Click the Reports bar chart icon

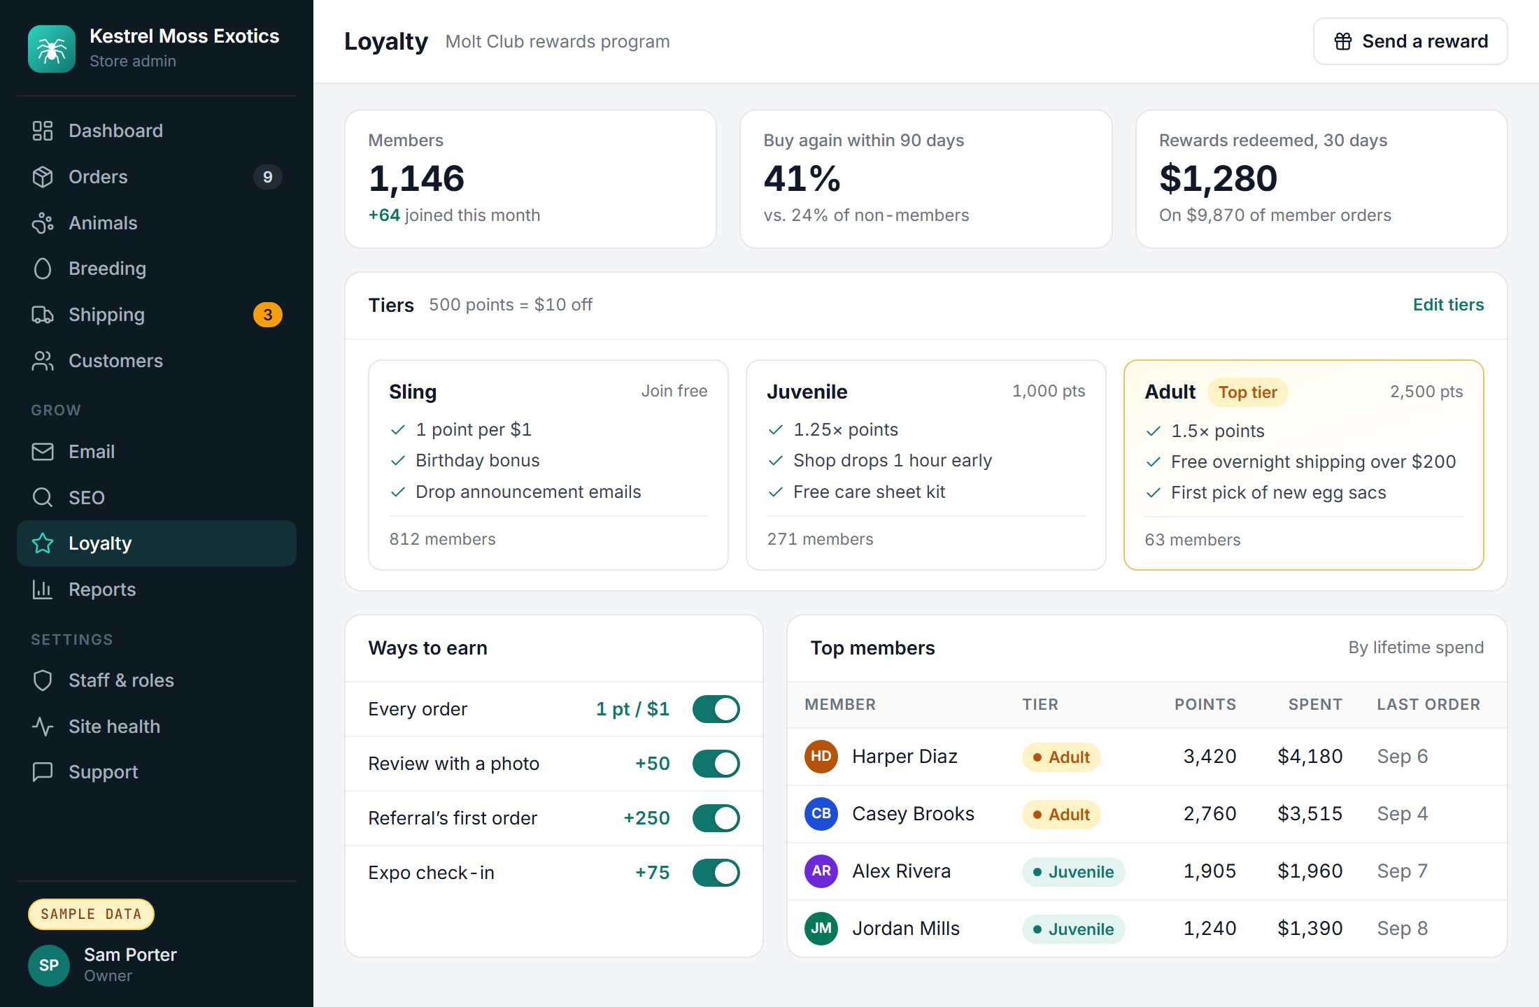[43, 590]
